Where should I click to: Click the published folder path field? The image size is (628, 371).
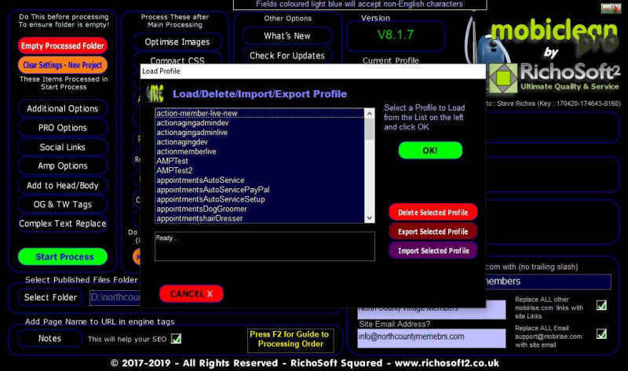(115, 297)
